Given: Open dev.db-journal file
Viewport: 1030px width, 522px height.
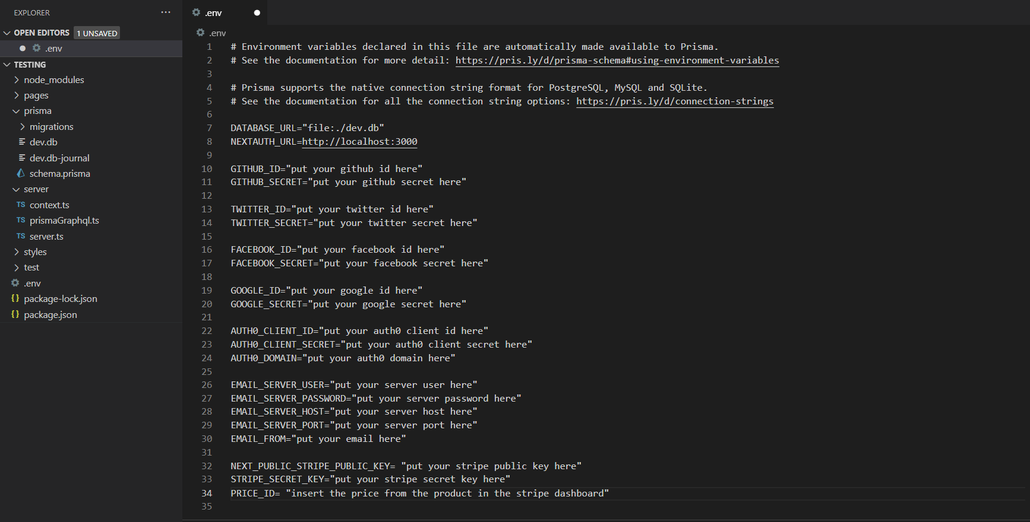Looking at the screenshot, I should tap(59, 158).
